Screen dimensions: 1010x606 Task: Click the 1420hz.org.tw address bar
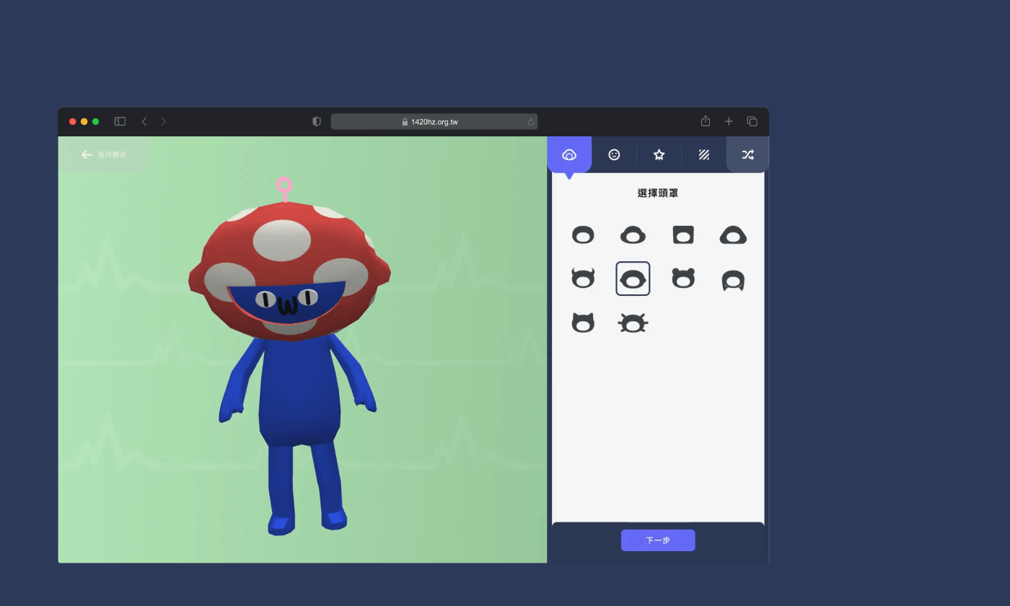pos(434,122)
